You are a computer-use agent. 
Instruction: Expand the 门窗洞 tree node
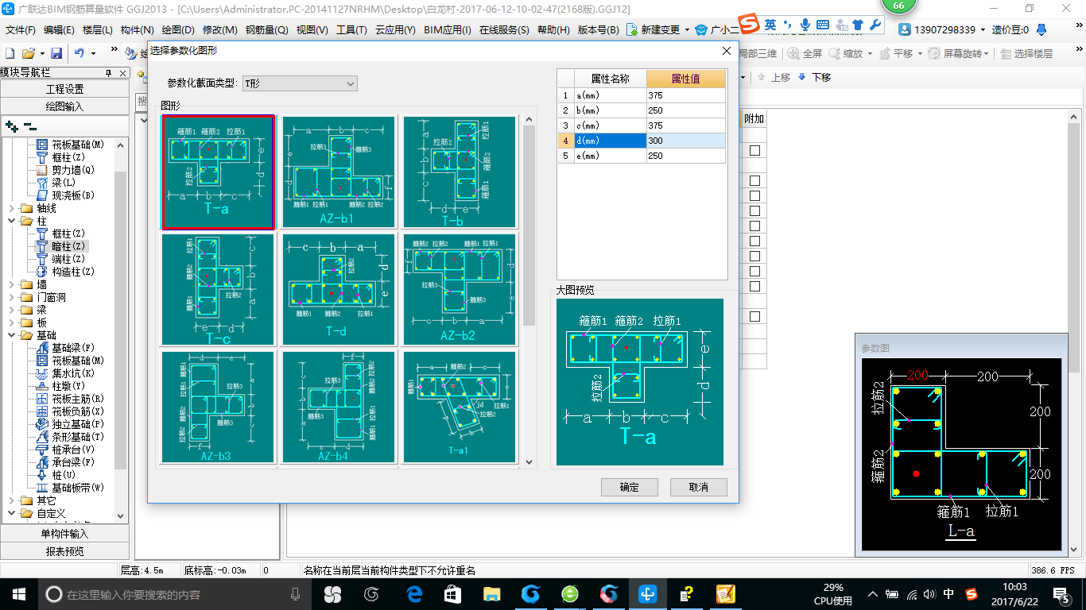click(x=12, y=297)
